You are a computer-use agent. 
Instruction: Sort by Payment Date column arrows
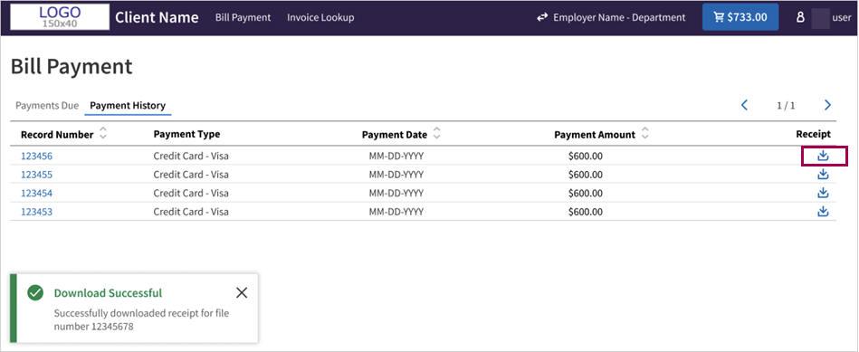click(x=436, y=134)
